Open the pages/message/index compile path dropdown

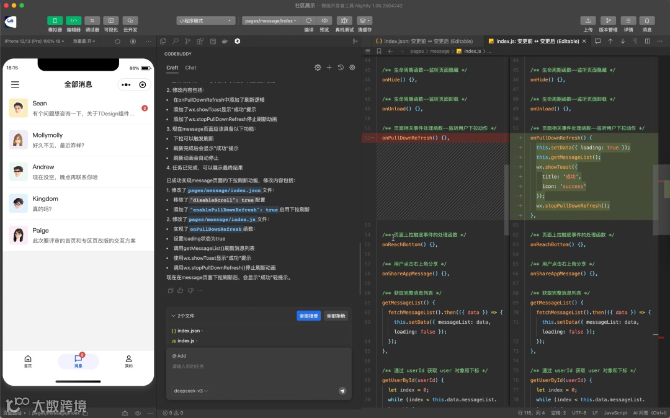(x=271, y=20)
